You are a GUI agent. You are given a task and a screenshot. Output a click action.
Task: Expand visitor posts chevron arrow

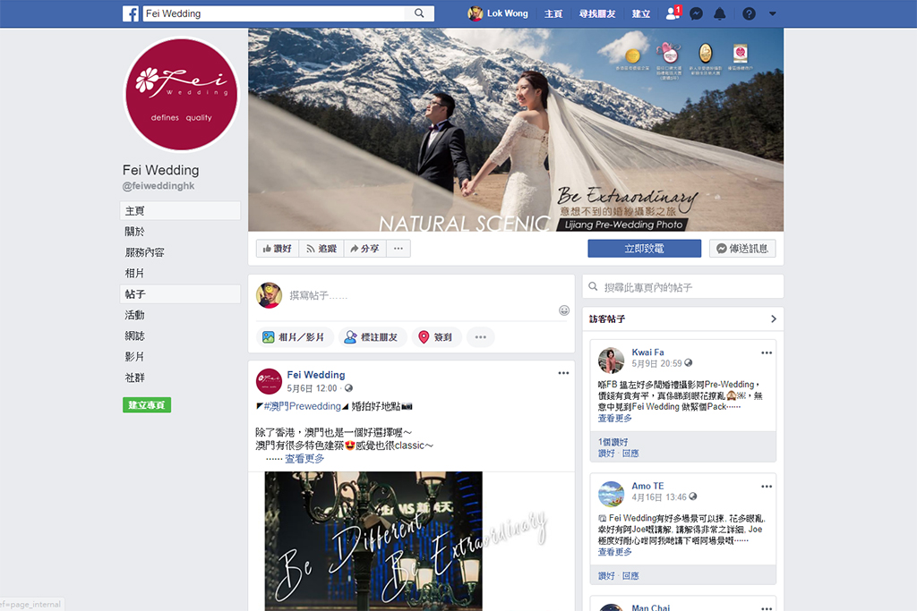773,319
